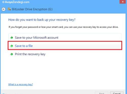Click green arrow beside Save to a file
127x94 pixels.
(x=12, y=46)
